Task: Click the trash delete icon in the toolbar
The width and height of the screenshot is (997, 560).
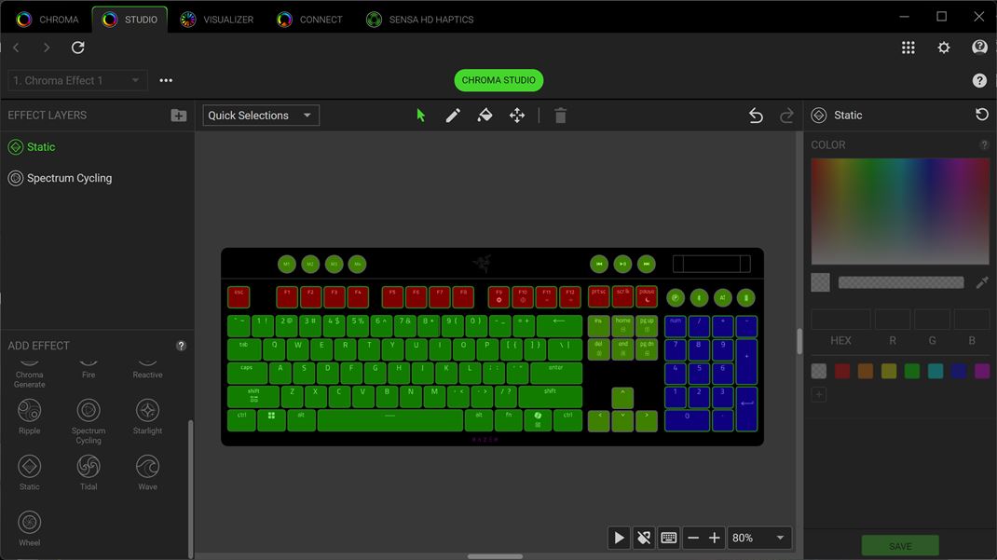Action: pyautogui.click(x=560, y=115)
